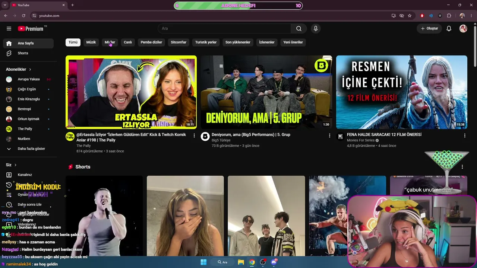Open the YouTube guide hamburger menu
This screenshot has height=268, width=477.
click(9, 29)
